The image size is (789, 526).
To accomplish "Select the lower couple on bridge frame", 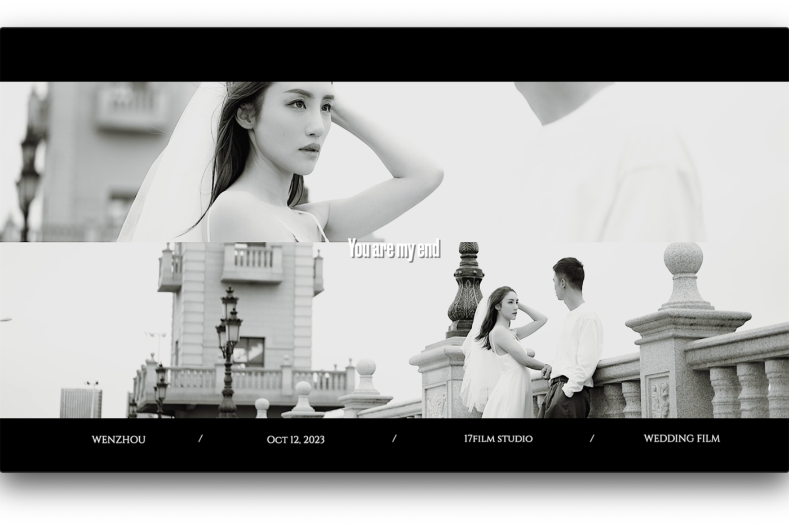I will 394,330.
